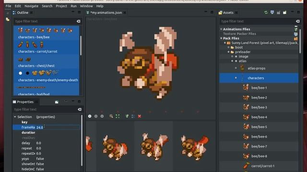Open the Run menu
The image size is (307, 172).
coord(73,6)
